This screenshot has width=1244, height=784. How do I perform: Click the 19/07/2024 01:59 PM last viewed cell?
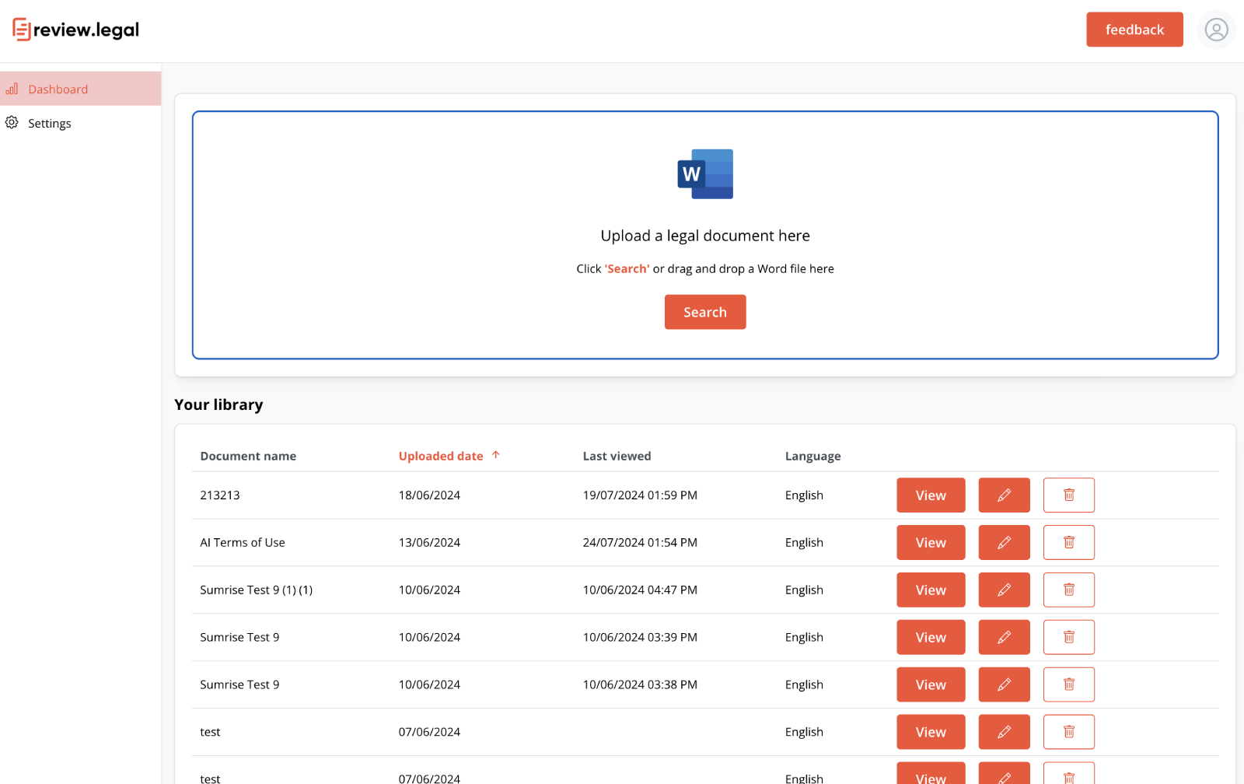coord(640,495)
